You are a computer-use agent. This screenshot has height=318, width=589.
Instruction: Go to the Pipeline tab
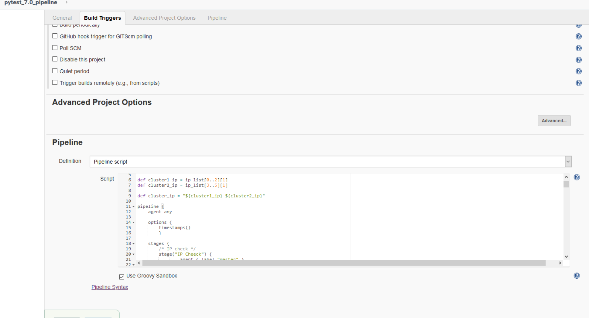click(217, 18)
